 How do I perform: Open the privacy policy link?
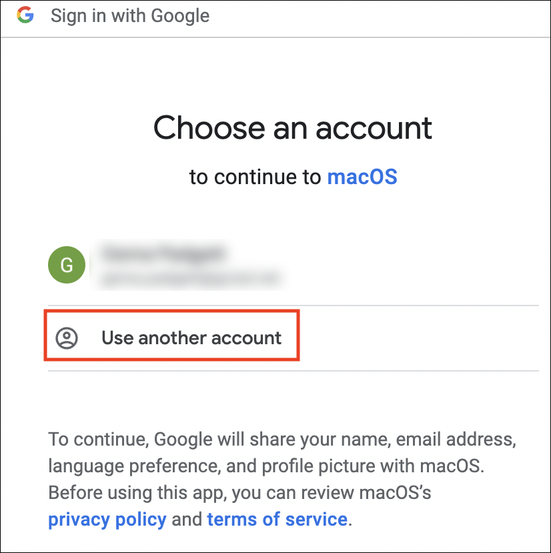[x=107, y=520]
